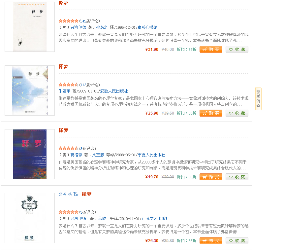
Task: View the 113条评论 reviews
Action: click(89, 85)
